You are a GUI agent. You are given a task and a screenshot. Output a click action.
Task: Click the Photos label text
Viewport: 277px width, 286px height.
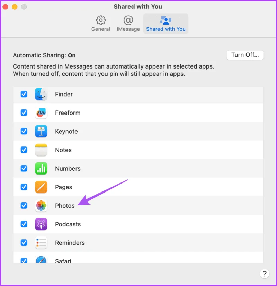pos(65,206)
